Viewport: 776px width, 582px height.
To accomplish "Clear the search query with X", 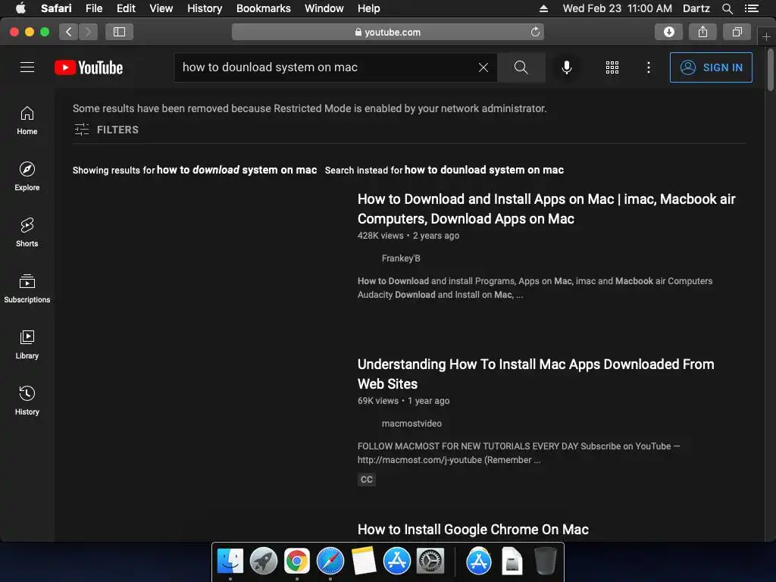I will [483, 67].
